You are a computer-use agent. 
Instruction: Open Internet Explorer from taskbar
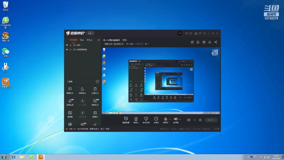pos(13,157)
